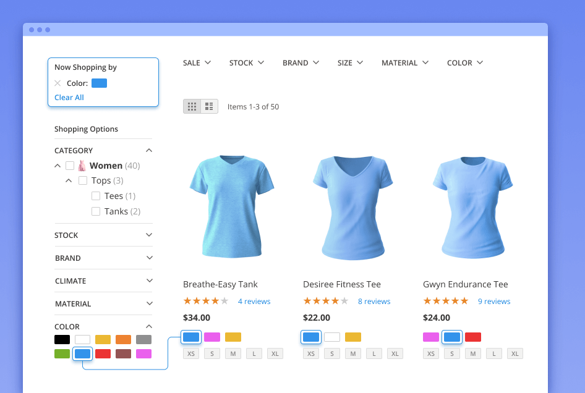Switch to grid view mode

192,106
